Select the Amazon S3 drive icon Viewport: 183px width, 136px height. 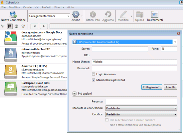click(11, 72)
